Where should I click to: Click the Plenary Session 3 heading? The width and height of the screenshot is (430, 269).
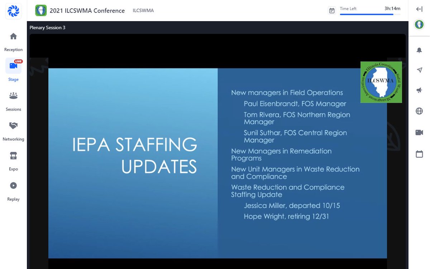point(47,28)
